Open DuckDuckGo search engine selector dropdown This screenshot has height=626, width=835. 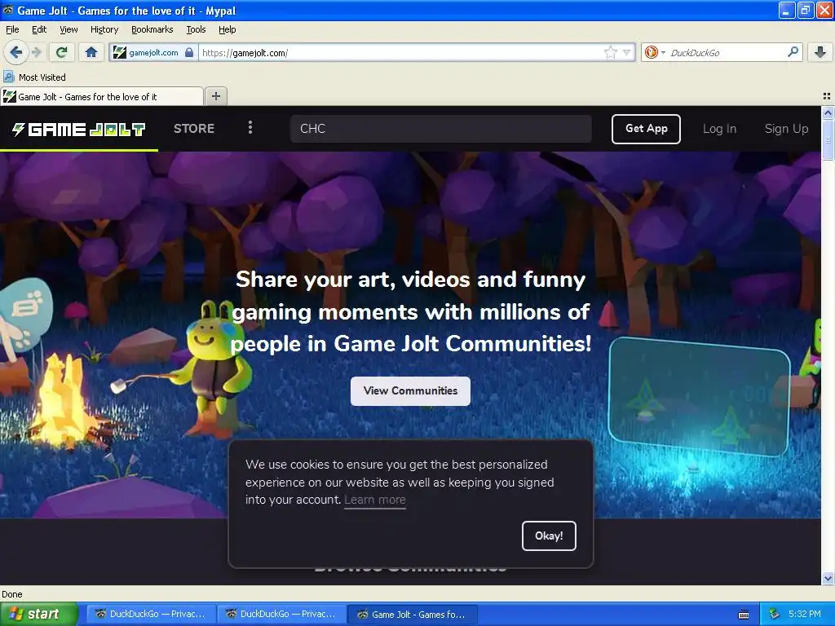[x=655, y=52]
